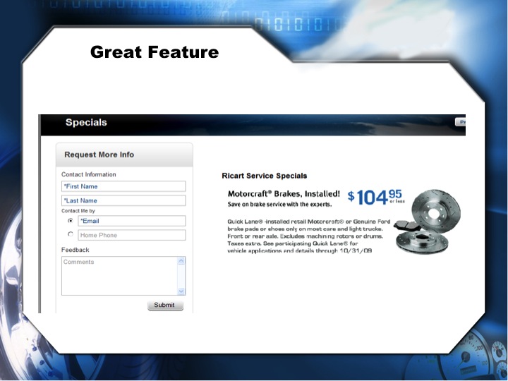Click inside the Comments feedback box
Image resolution: width=508 pixels, height=381 pixels.
tap(119, 275)
